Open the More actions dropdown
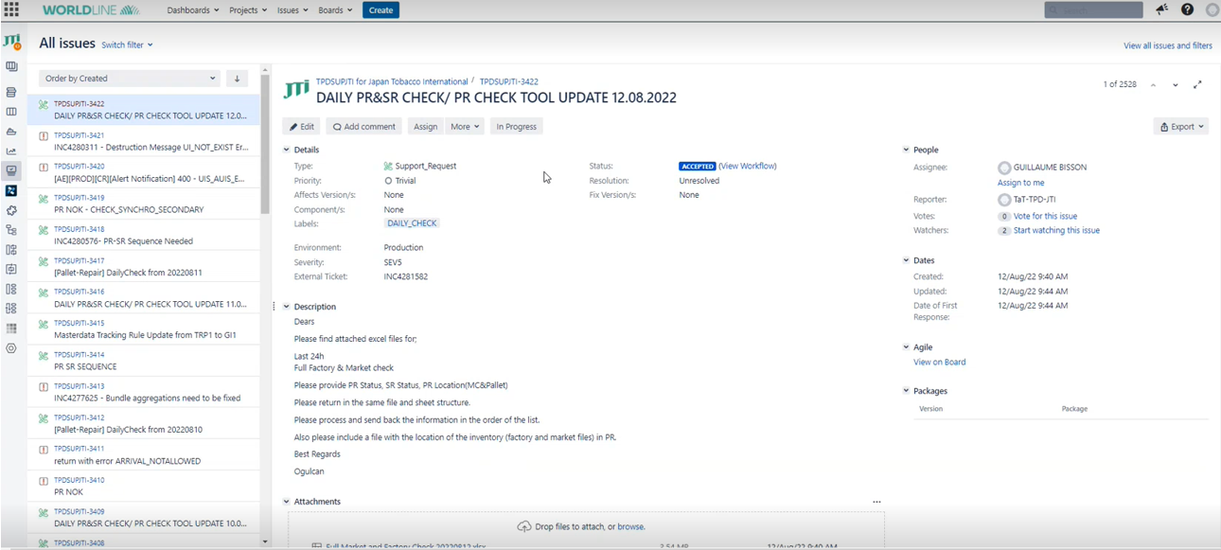Image resolution: width=1221 pixels, height=550 pixels. click(465, 127)
